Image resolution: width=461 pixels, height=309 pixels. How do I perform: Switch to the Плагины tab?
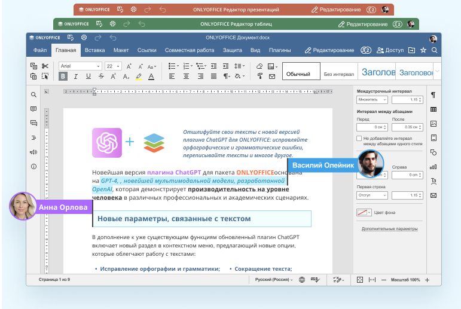coord(280,50)
